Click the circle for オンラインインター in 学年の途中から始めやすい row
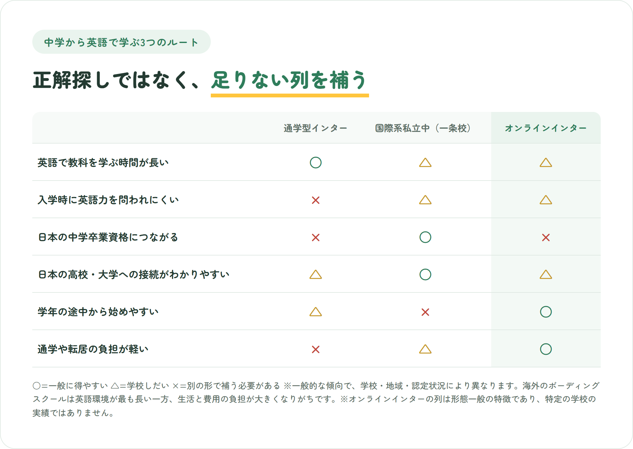The image size is (633, 449). pos(546,312)
